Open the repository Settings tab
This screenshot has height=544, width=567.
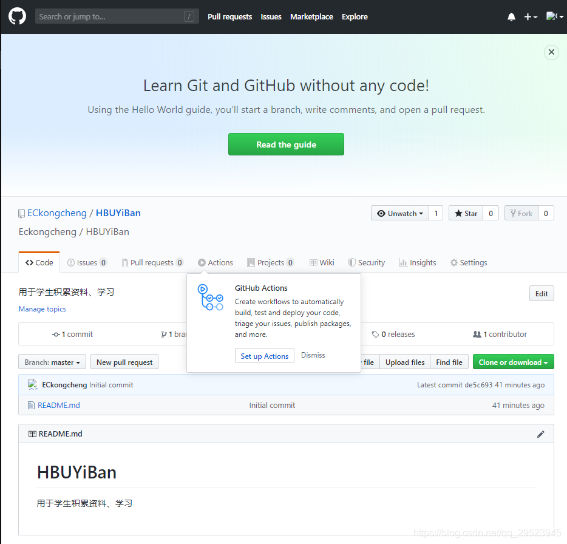pyautogui.click(x=469, y=263)
